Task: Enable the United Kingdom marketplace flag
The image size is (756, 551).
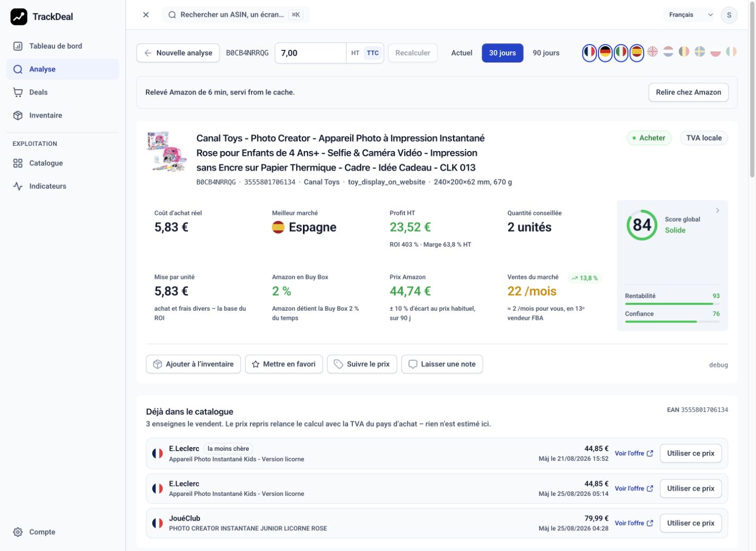Action: click(653, 52)
